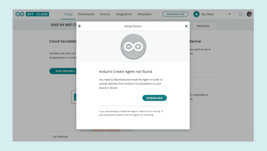Viewport: 267px width, 151px height.
Task: Click the 'If you have already installed' note
Action: pyautogui.click(x=131, y=113)
